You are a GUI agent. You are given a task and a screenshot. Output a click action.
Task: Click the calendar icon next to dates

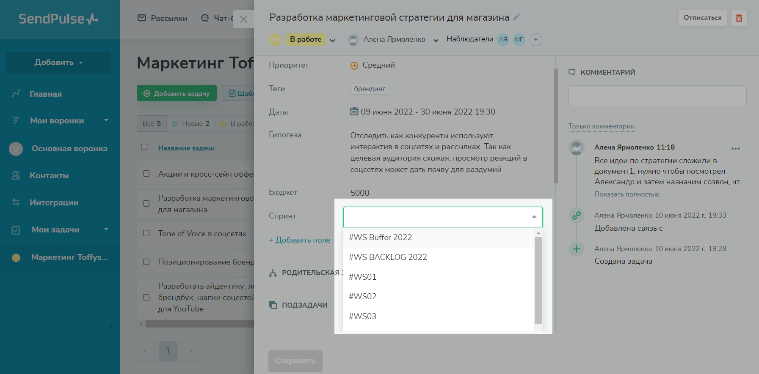pyautogui.click(x=354, y=112)
